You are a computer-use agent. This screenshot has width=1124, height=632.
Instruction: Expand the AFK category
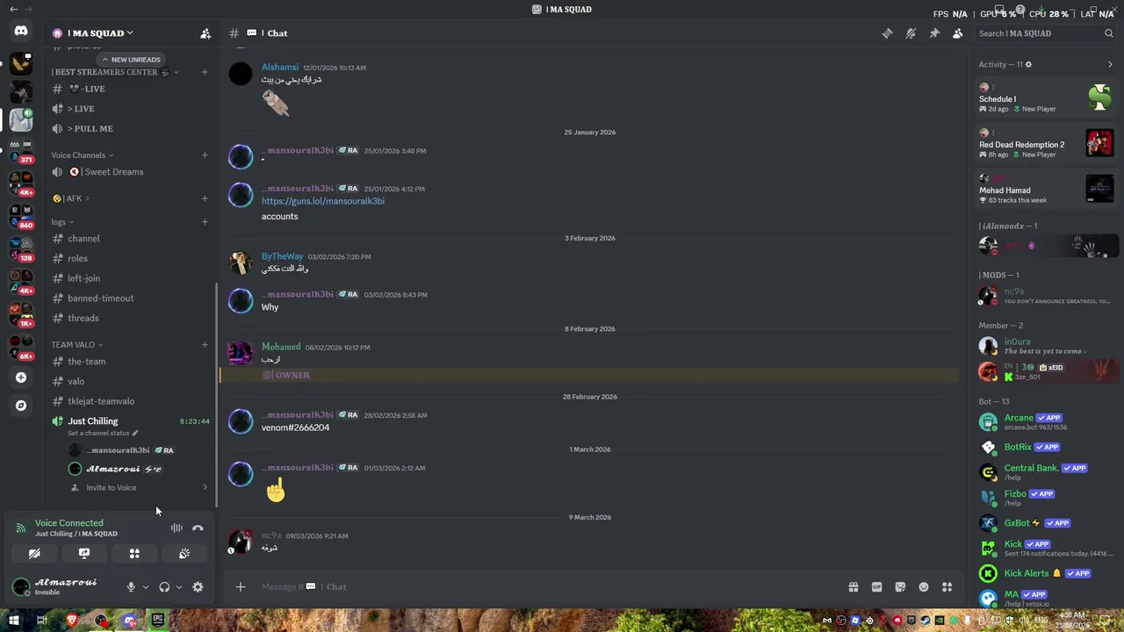coord(71,198)
